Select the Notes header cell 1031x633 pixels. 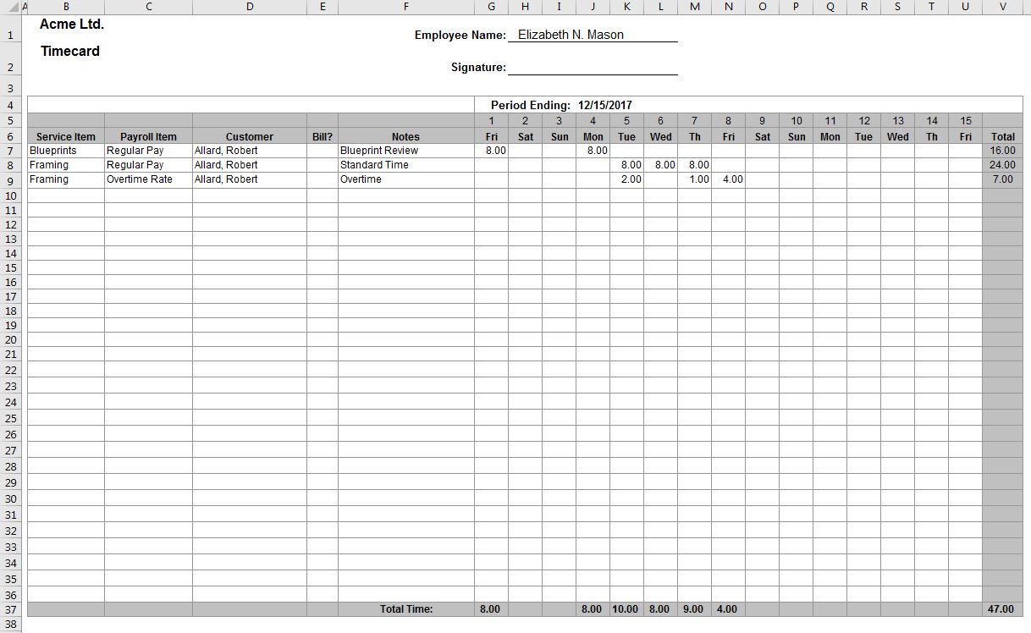coord(406,136)
